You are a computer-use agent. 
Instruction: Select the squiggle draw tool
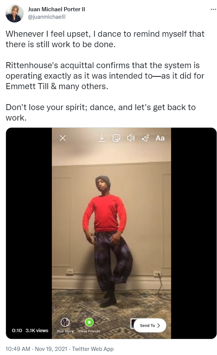click(145, 138)
